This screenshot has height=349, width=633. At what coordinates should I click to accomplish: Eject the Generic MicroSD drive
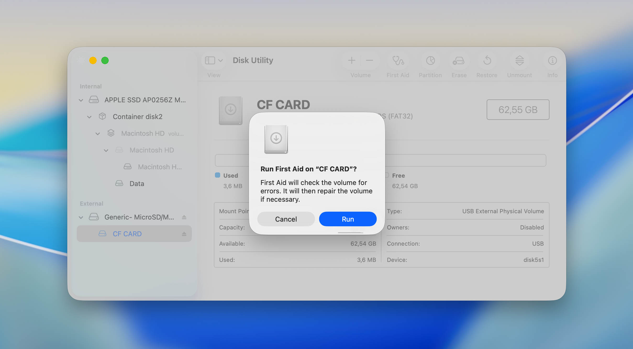(x=184, y=217)
